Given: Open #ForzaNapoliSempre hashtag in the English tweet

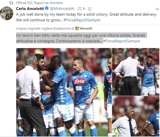Looking at the screenshot, I should coord(82,20).
